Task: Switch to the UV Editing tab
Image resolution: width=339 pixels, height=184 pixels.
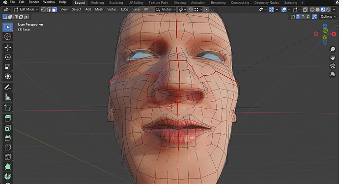Action: pos(136,2)
